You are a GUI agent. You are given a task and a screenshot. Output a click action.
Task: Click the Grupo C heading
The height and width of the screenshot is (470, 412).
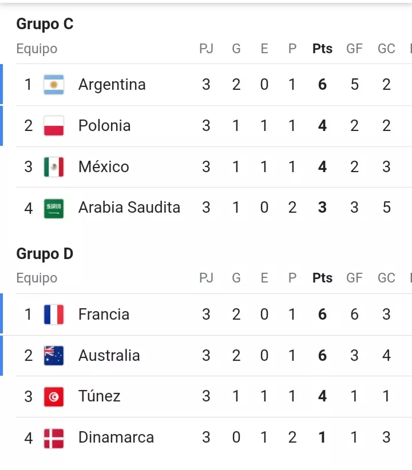pos(45,24)
